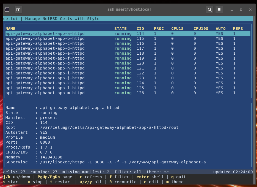Click the STATE column header
Image resolution: width=257 pixels, height=187 pixels.
point(120,29)
